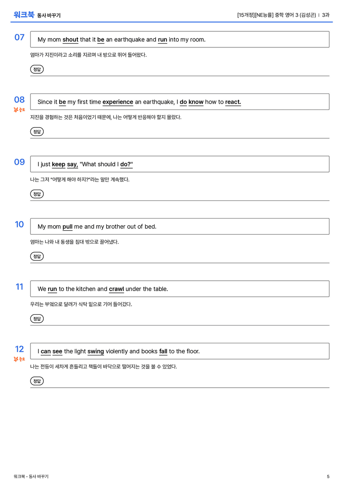The width and height of the screenshot is (343, 486).
Task: Click the 워크북 title in the header
Action: click(24, 15)
